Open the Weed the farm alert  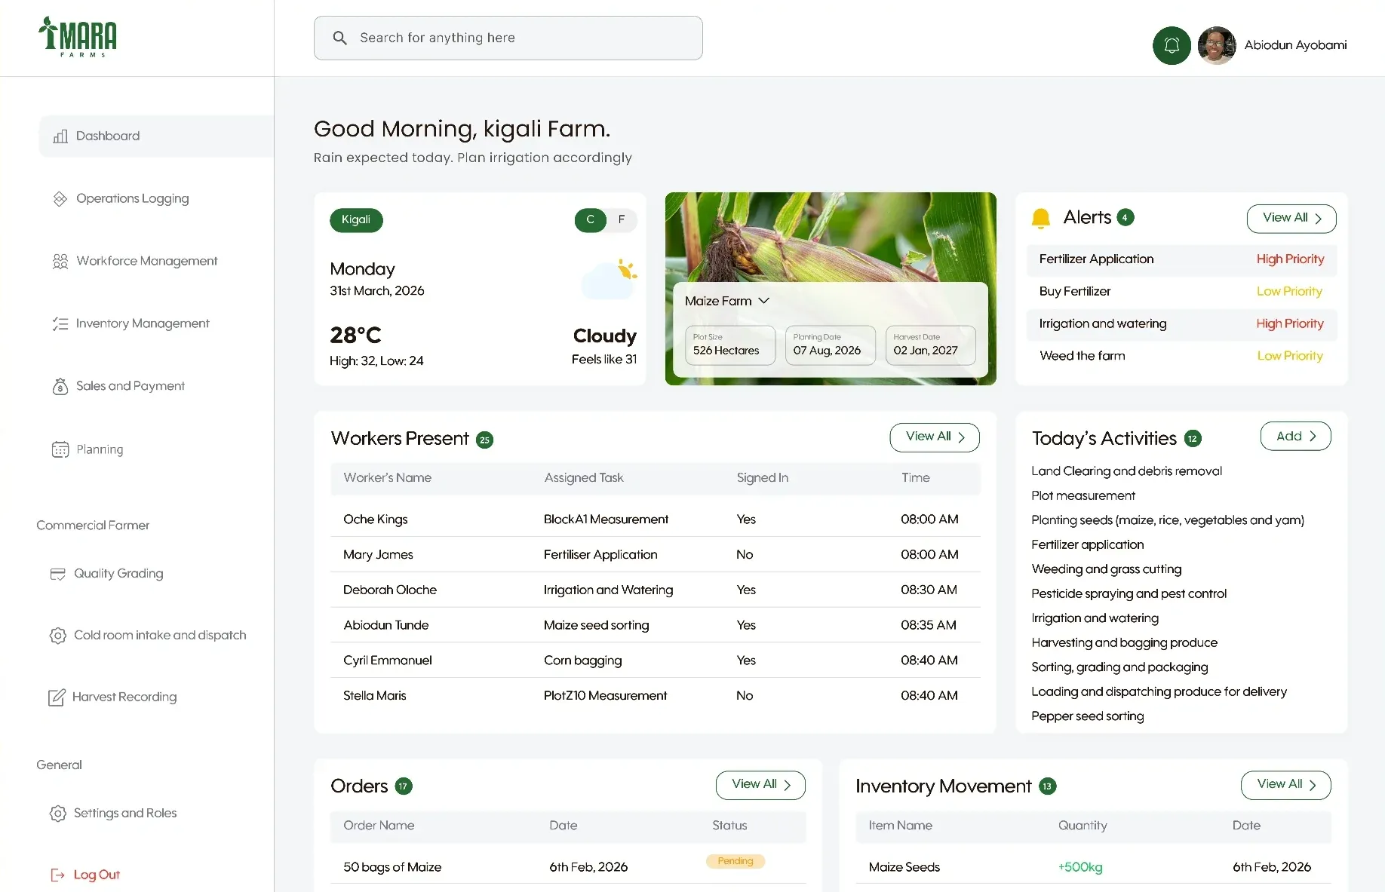click(x=1182, y=356)
